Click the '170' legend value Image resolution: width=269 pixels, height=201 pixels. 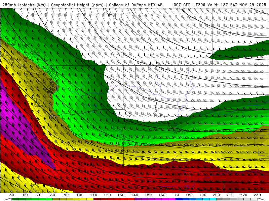point(176,195)
